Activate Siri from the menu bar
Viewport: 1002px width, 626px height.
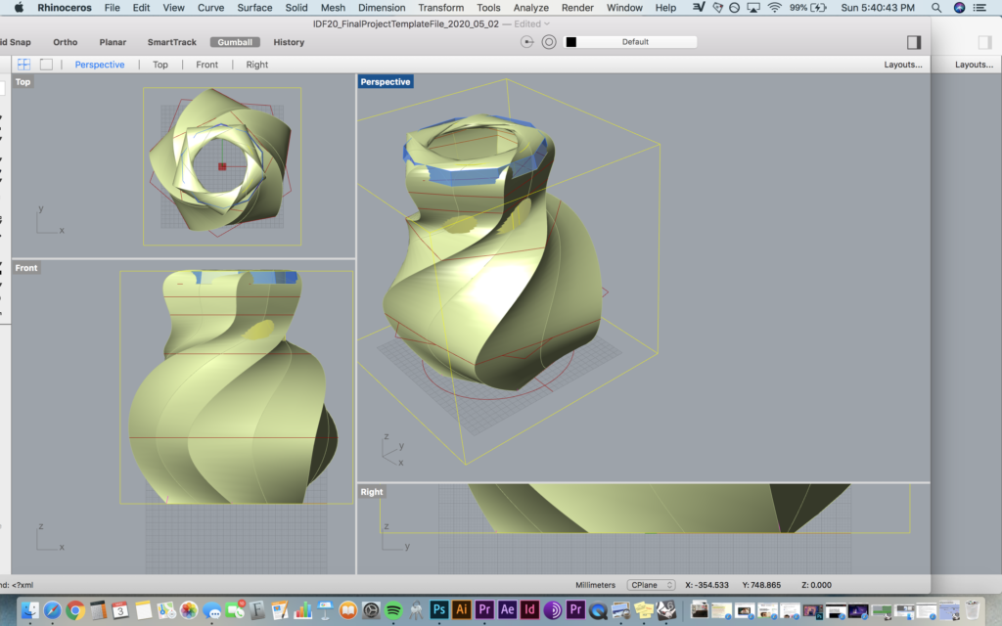click(x=959, y=8)
